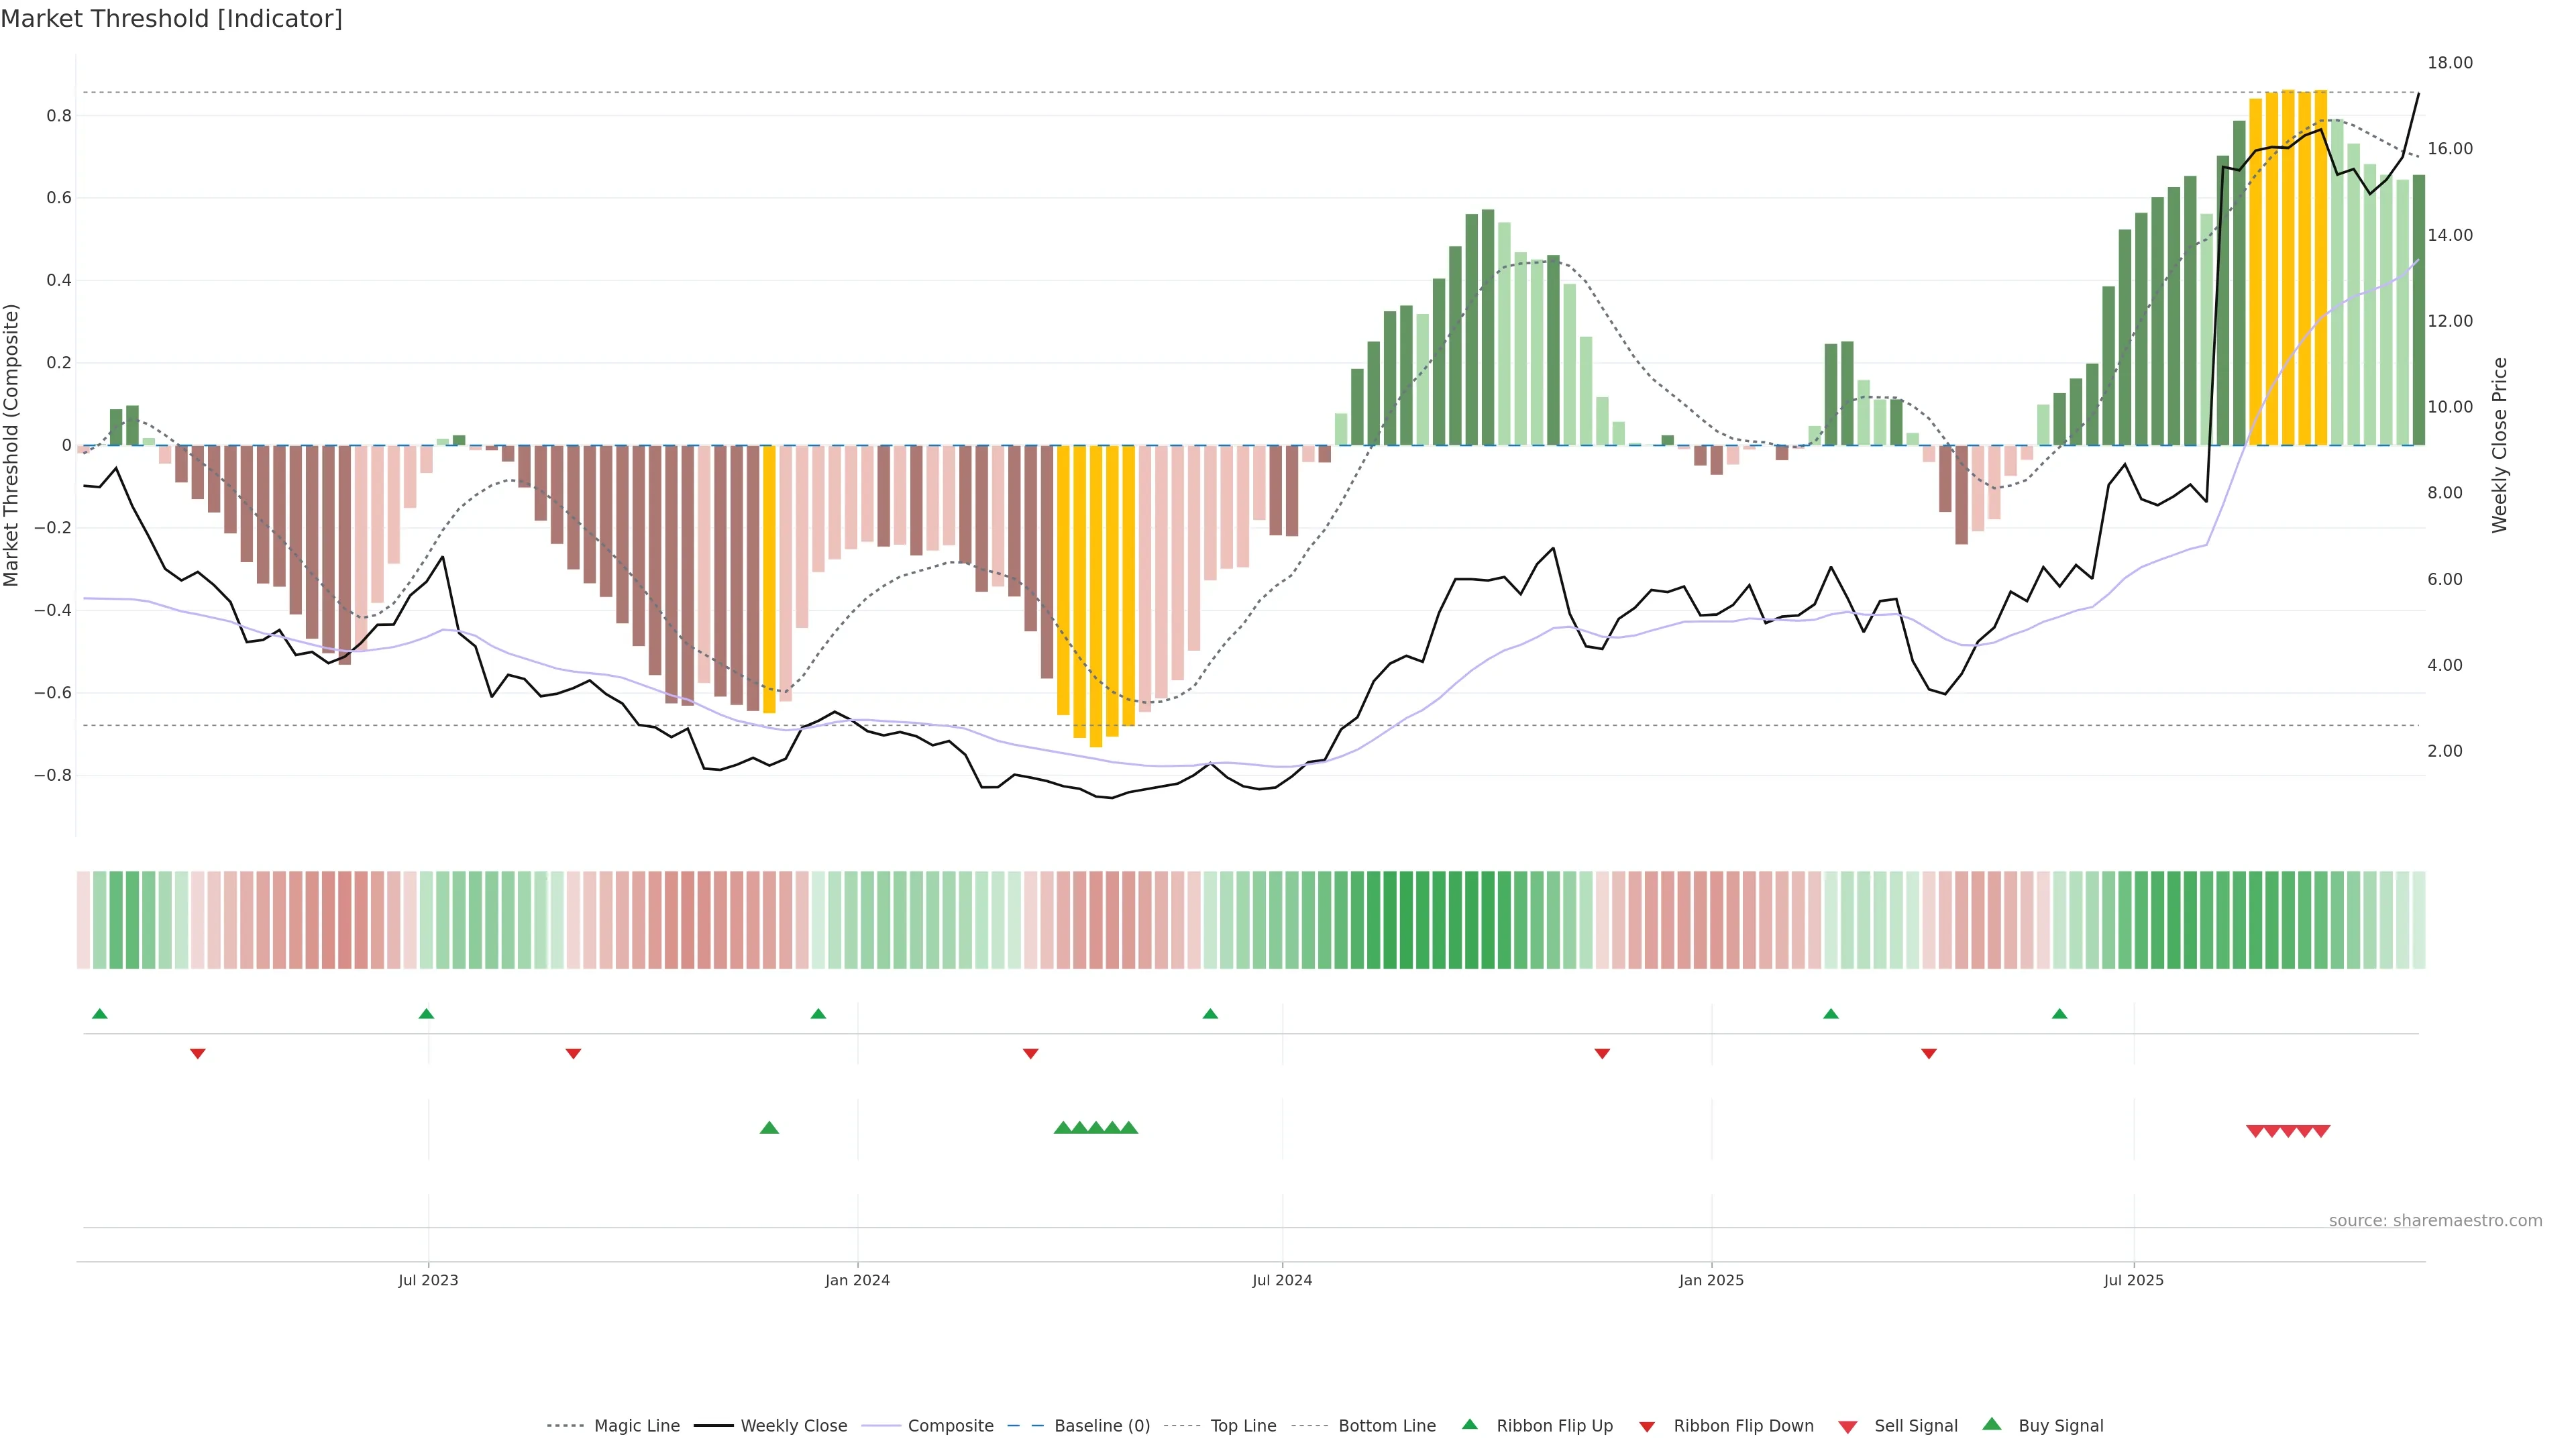
Task: Click the last red ribbon flip-down triangle
Action: coord(1929,1054)
